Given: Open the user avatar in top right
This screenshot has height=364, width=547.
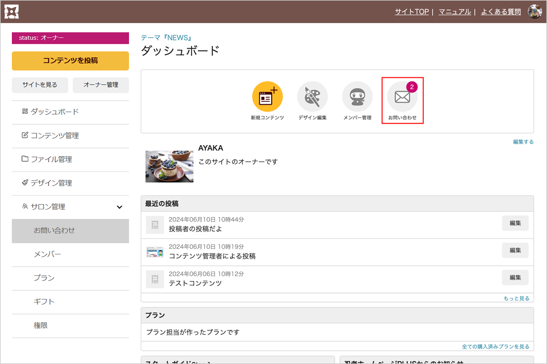Looking at the screenshot, I should [535, 12].
